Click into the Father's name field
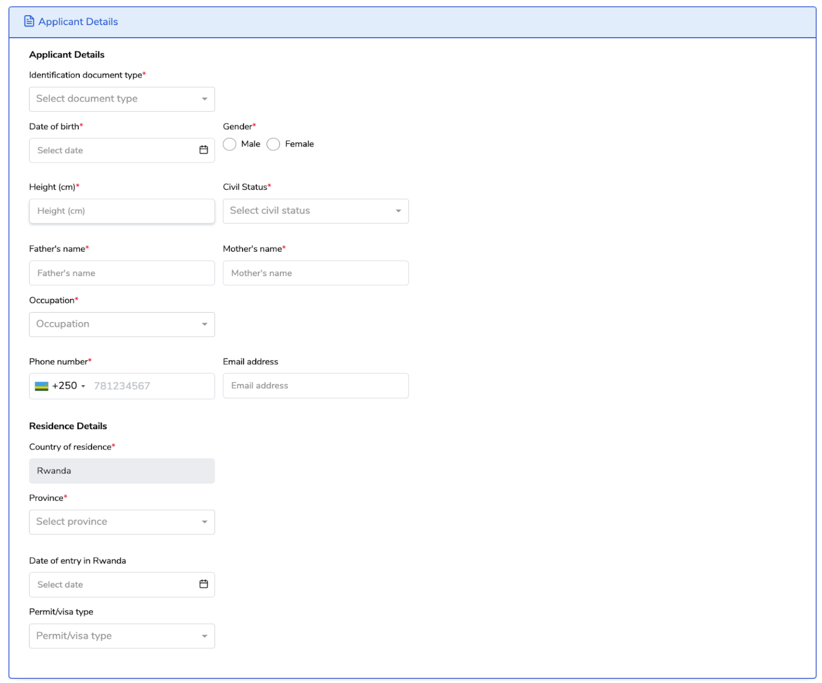This screenshot has height=683, width=822. (122, 273)
